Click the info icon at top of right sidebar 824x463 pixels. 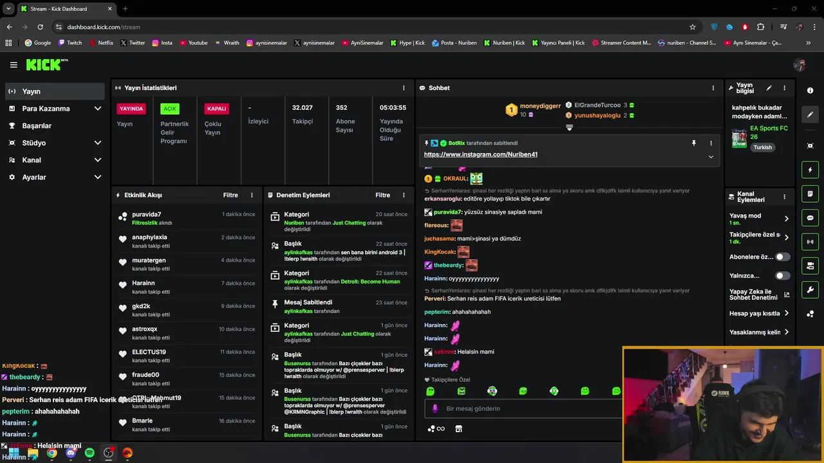810,91
